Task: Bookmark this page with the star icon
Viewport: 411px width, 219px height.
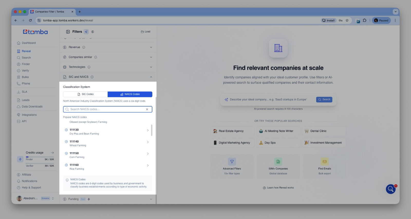Action: coord(347,21)
